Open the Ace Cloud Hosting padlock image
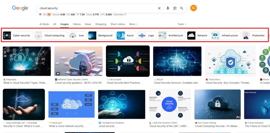Viewport: 270px width, 133px height. pos(218,105)
